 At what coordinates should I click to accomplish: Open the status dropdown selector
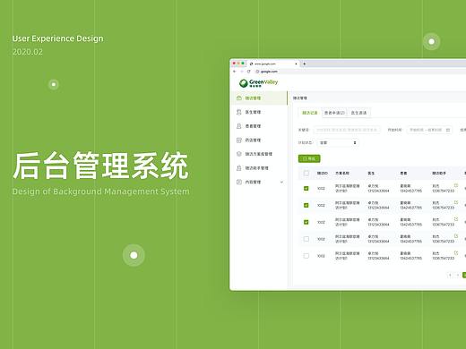(338, 143)
